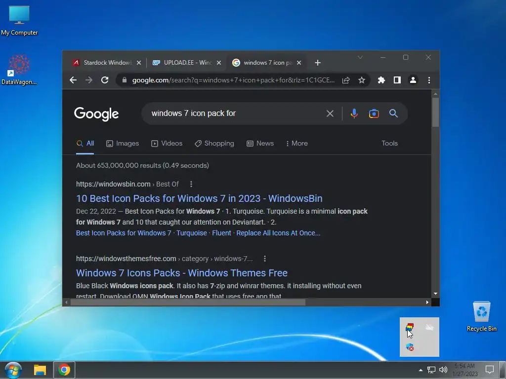Open the Action Center notification icon

(x=490, y=370)
